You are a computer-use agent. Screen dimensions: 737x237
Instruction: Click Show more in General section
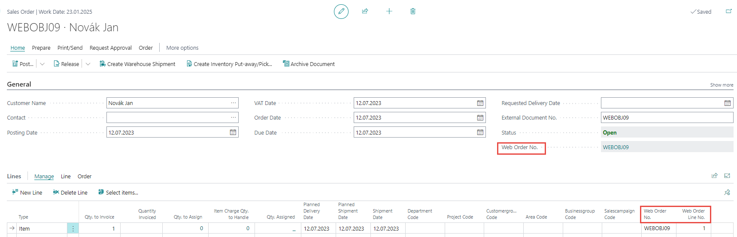point(721,85)
